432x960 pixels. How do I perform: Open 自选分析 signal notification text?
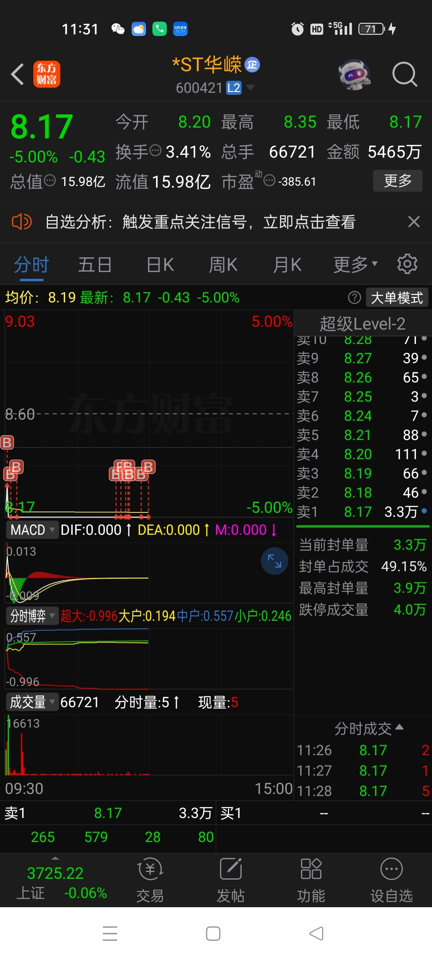pos(200,222)
